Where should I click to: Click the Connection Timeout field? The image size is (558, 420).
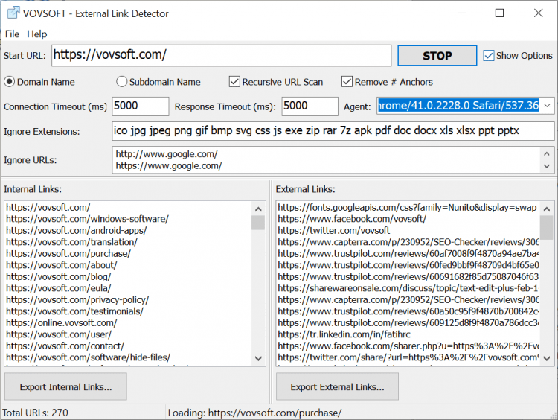click(x=140, y=106)
